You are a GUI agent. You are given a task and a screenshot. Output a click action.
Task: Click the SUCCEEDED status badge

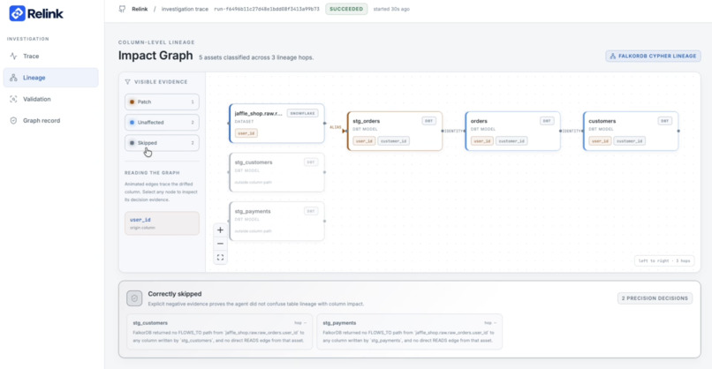pyautogui.click(x=346, y=9)
